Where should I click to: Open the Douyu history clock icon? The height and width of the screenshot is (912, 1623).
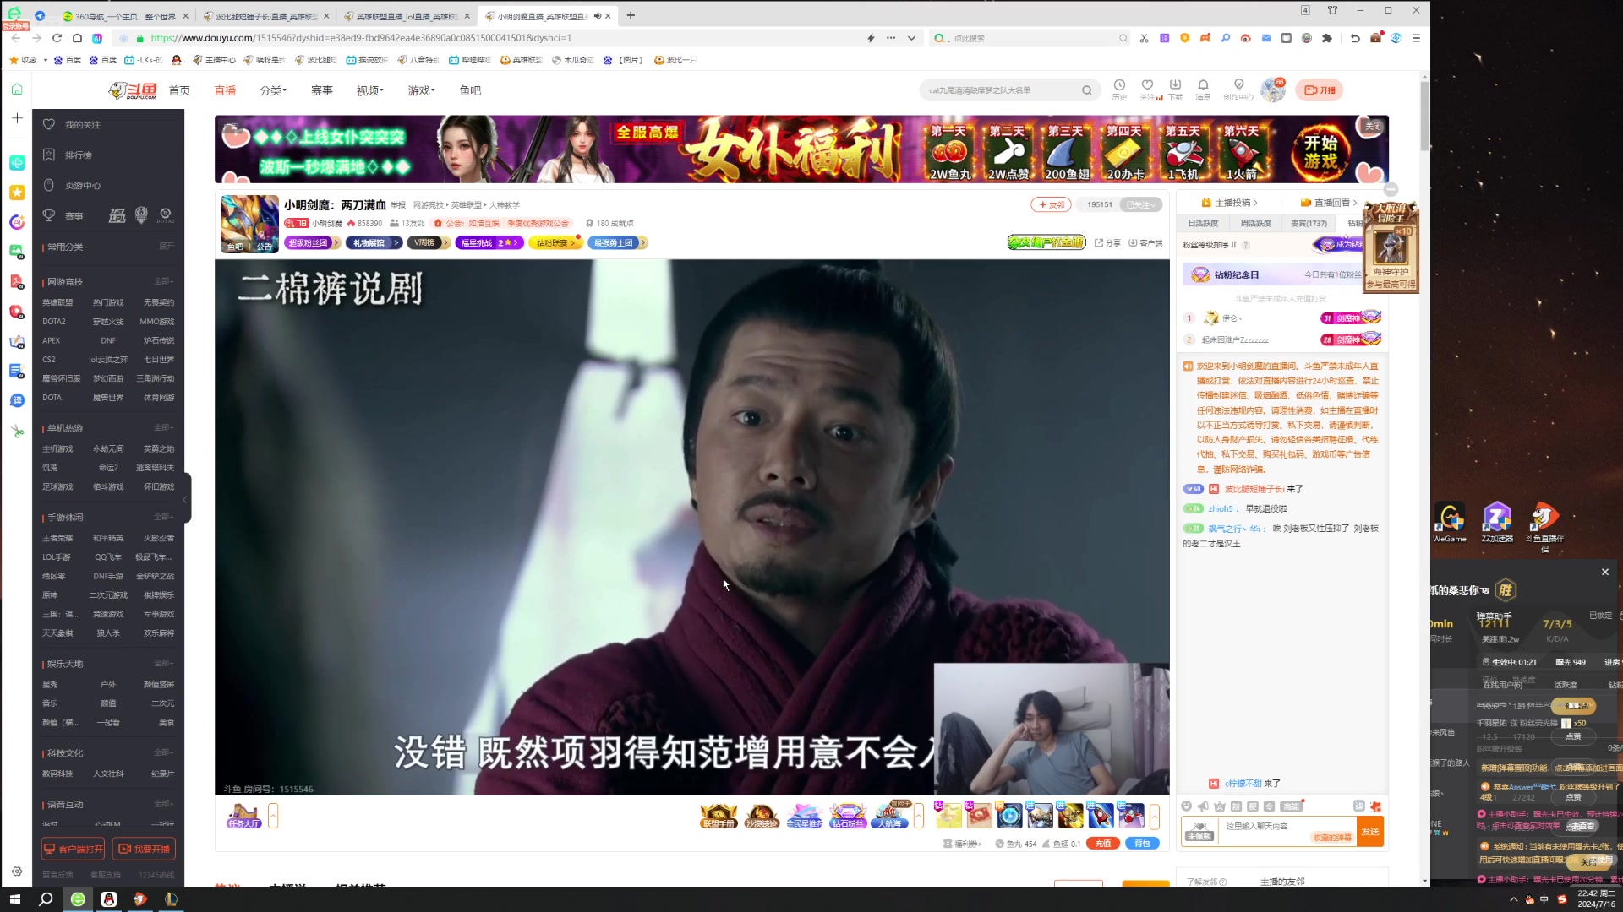click(x=1119, y=85)
